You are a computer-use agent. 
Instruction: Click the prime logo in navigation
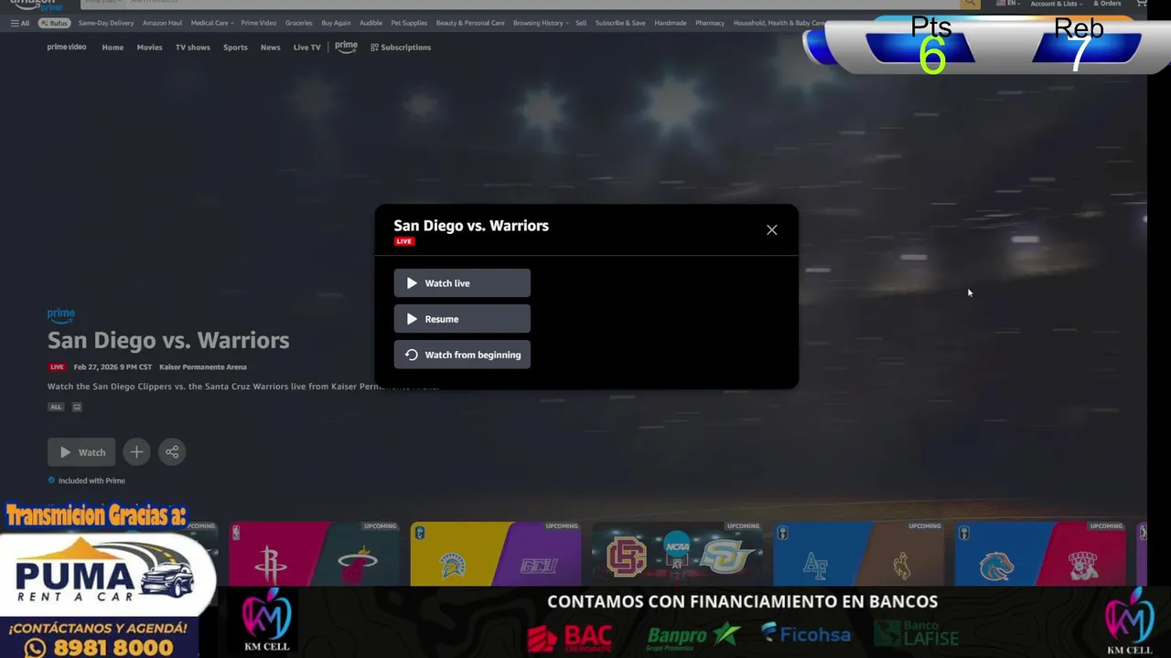point(346,47)
